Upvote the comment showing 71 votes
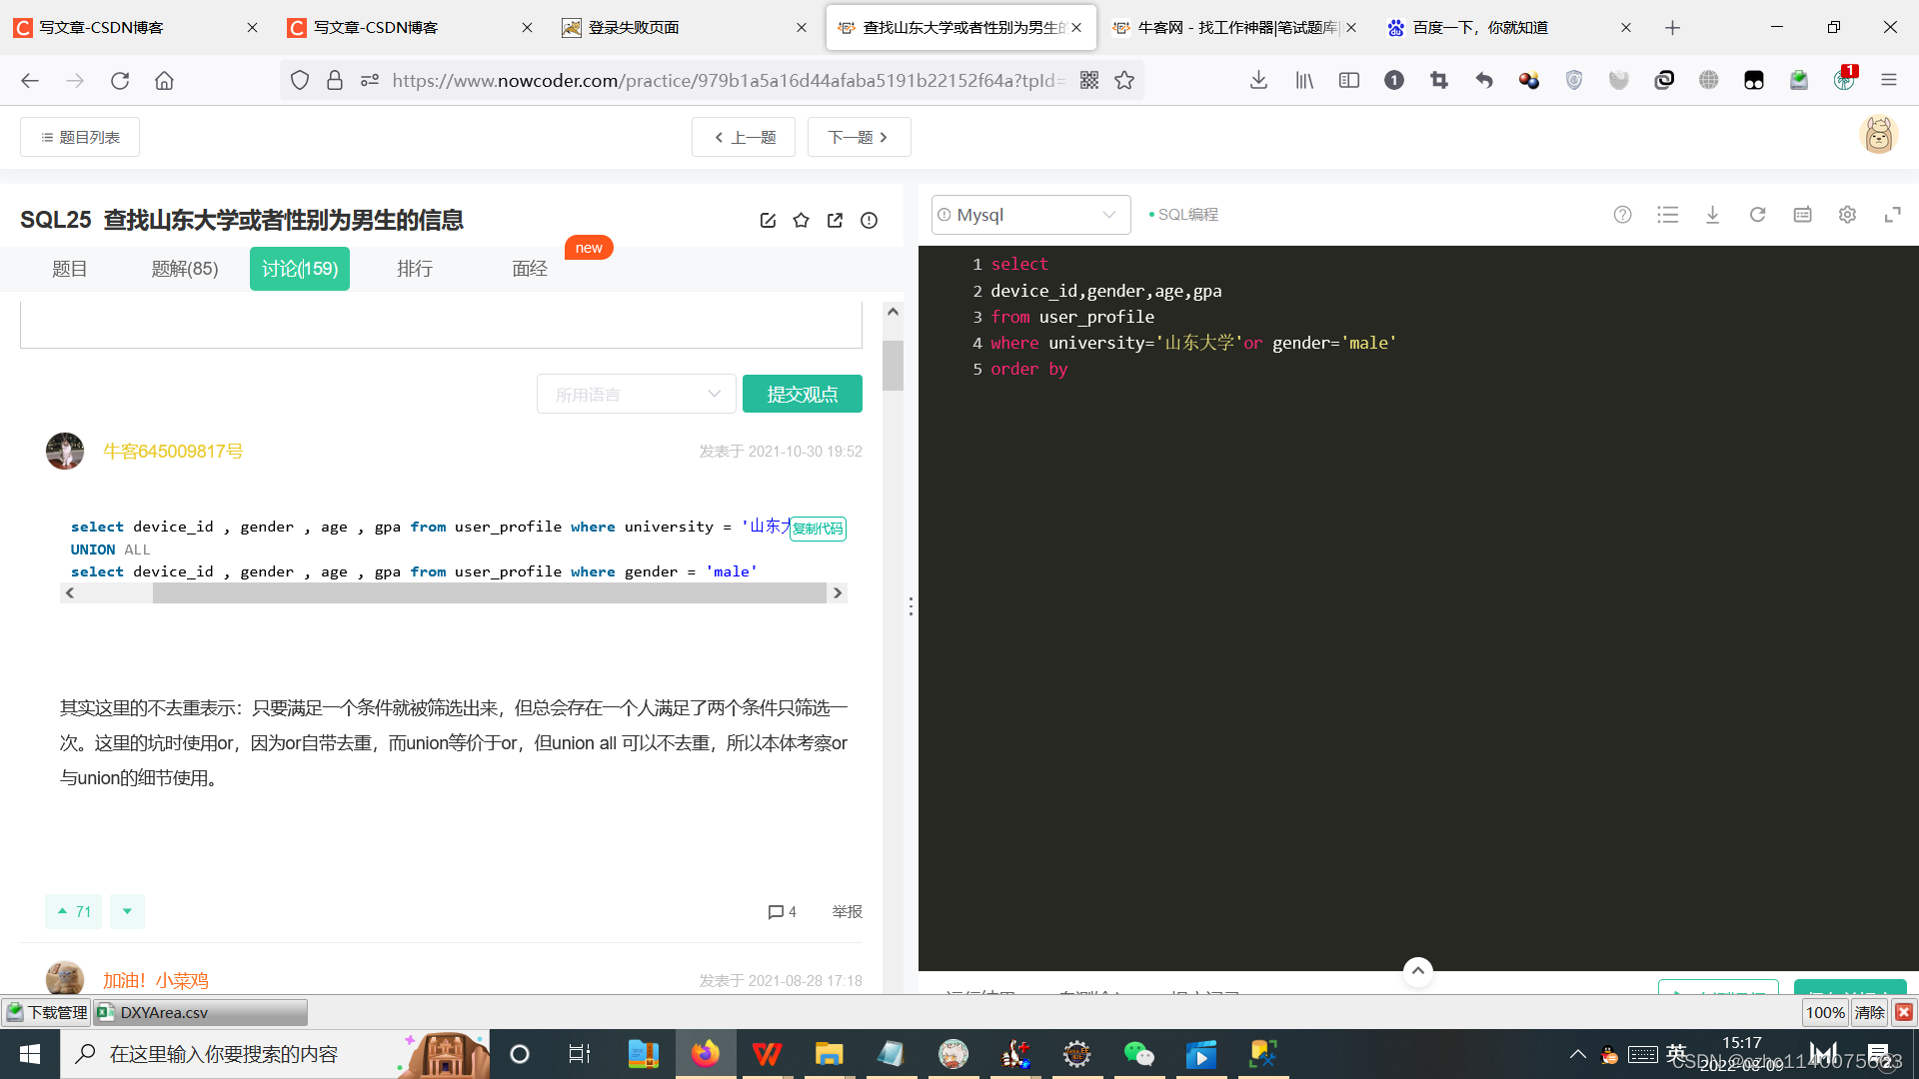Viewport: 1919px width, 1079px height. [72, 911]
